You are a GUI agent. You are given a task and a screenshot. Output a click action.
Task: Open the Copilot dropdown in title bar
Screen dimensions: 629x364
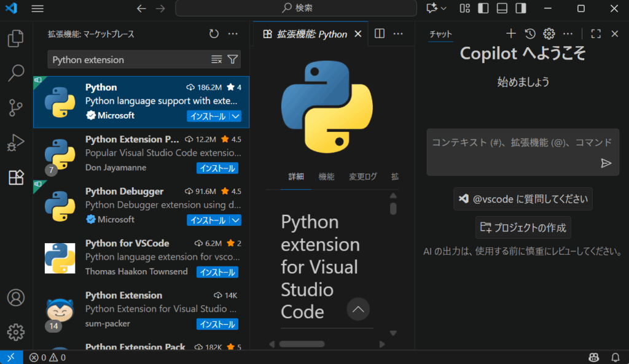click(x=444, y=9)
